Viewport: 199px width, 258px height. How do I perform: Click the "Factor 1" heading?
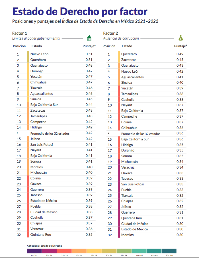point(20,33)
